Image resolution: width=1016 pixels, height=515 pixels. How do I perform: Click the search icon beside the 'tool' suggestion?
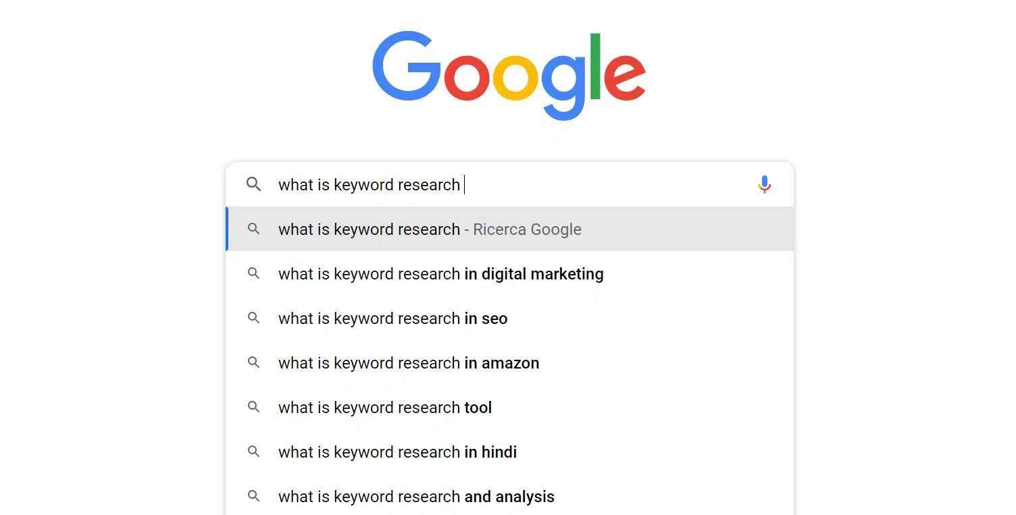click(x=253, y=407)
